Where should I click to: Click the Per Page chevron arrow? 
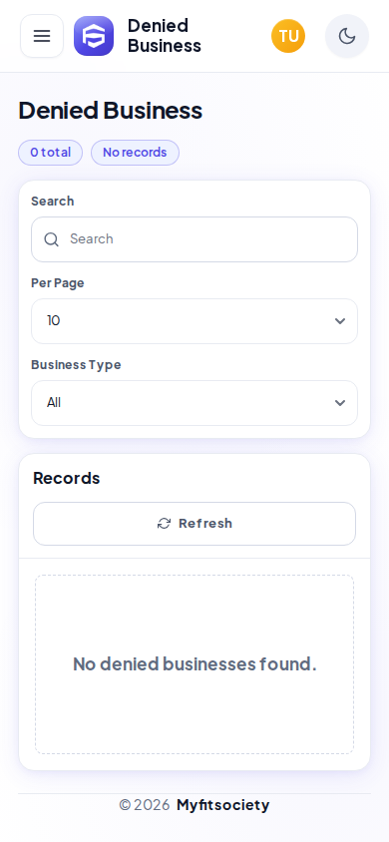340,321
